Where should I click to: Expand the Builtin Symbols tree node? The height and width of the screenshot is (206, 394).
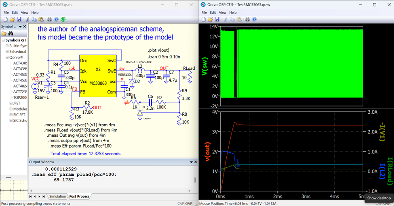point(7,46)
